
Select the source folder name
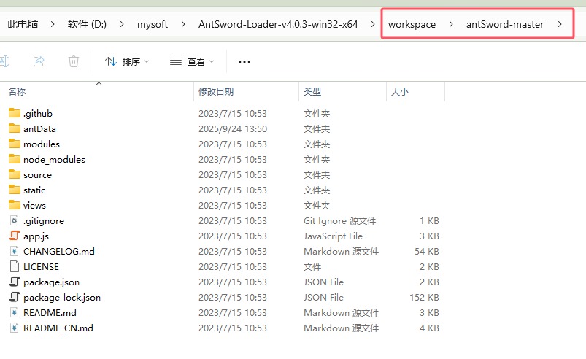pyautogui.click(x=37, y=175)
